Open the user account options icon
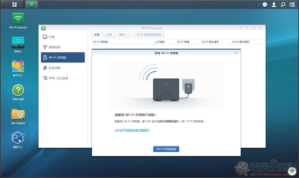The height and width of the screenshot is (178, 299). click(x=274, y=4)
